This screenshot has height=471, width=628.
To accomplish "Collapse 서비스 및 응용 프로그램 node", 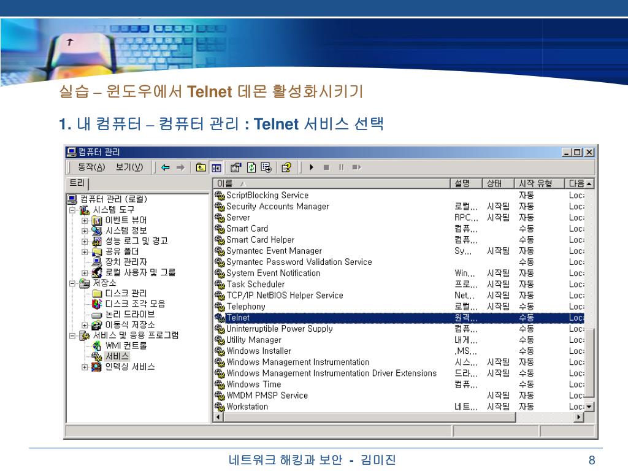I will click(72, 335).
